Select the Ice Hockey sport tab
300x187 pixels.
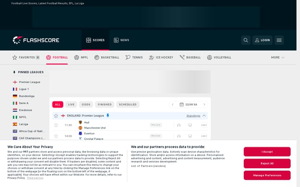tap(161, 58)
